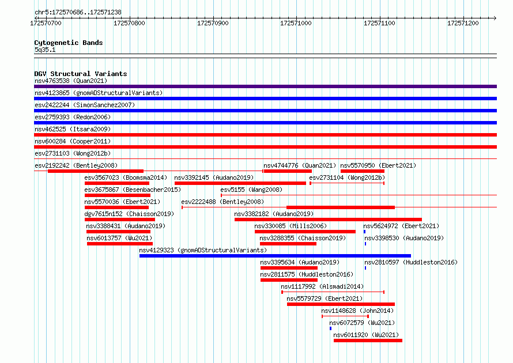Click the red bar under nsv6011920
The width and height of the screenshot is (513, 363).
pyautogui.click(x=368, y=341)
